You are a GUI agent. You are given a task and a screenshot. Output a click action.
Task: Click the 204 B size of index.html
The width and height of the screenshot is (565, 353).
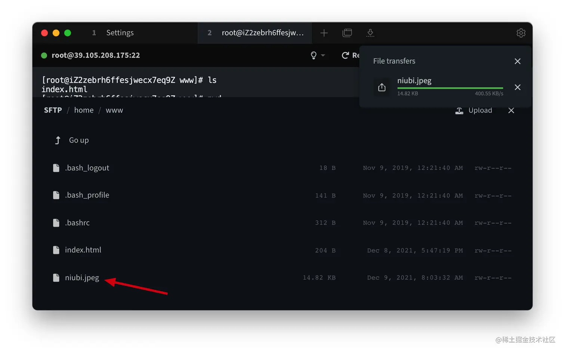point(325,251)
